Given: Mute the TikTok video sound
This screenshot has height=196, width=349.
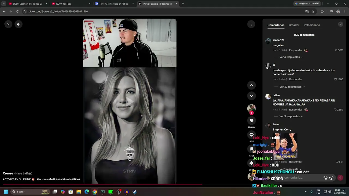Looking at the screenshot, I should [x=19, y=24].
